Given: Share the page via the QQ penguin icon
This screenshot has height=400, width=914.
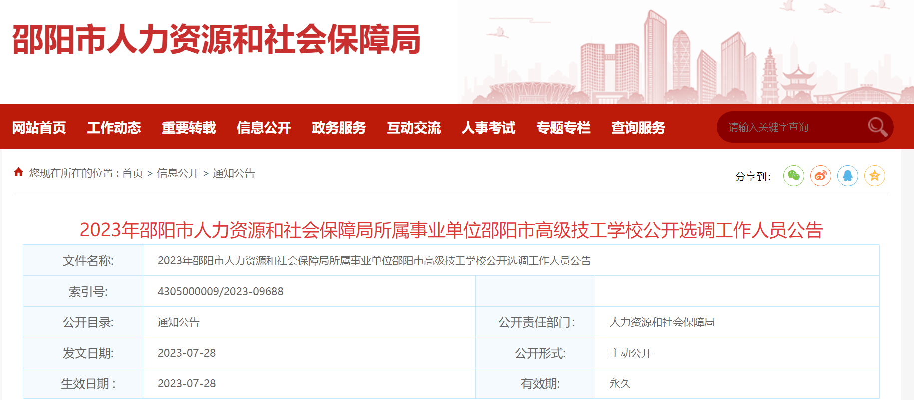Looking at the screenshot, I should 848,176.
